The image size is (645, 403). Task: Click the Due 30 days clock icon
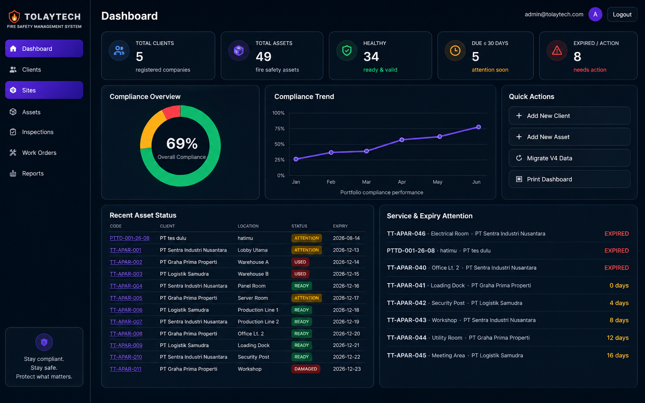coord(455,50)
